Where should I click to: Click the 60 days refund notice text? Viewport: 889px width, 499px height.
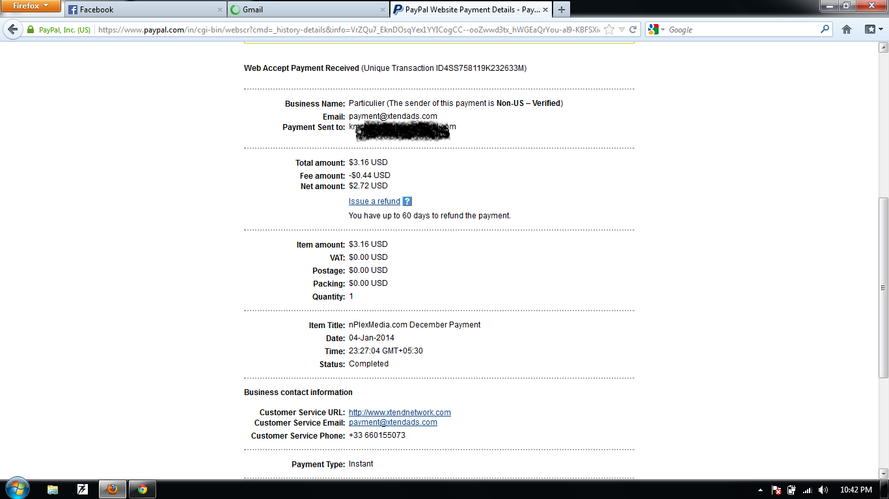coord(430,216)
